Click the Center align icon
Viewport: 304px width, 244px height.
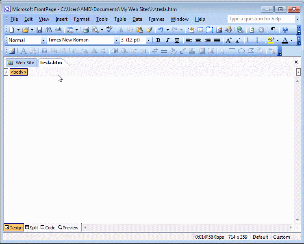198,40
